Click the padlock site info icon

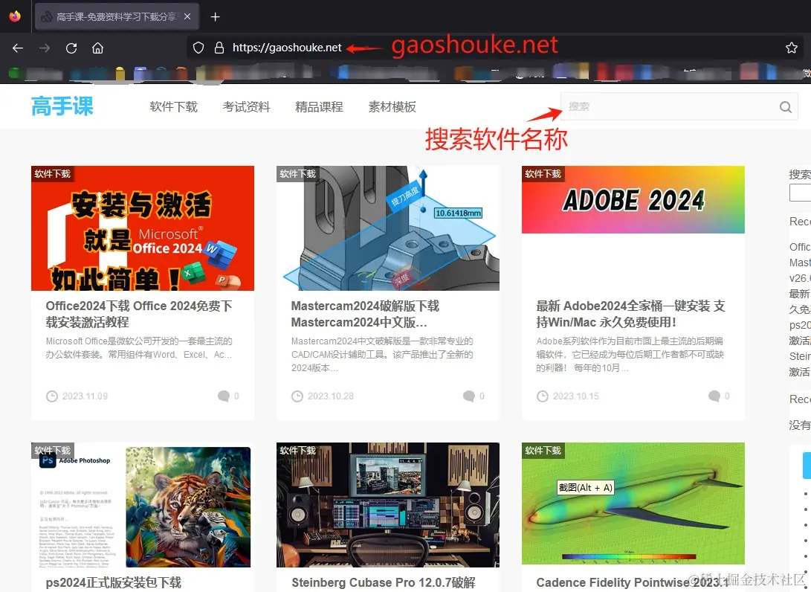pos(219,48)
